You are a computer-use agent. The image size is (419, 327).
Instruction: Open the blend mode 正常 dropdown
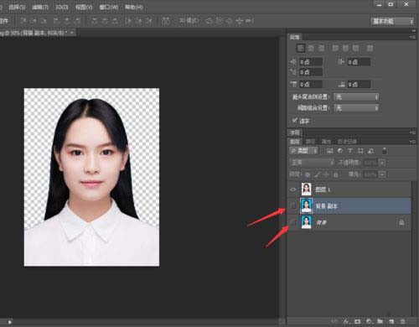[x=312, y=163]
